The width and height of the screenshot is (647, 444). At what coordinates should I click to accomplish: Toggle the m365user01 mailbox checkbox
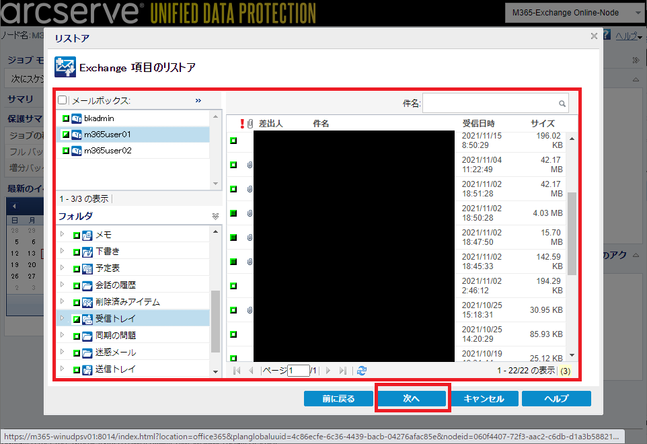(x=66, y=135)
